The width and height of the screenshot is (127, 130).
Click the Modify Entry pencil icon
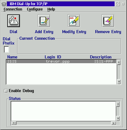(74, 21)
